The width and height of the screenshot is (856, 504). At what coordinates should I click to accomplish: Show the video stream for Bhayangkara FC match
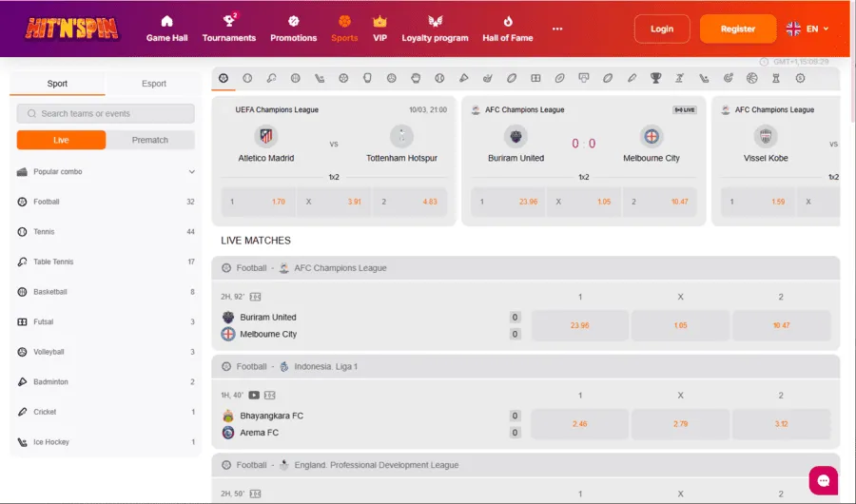point(254,395)
